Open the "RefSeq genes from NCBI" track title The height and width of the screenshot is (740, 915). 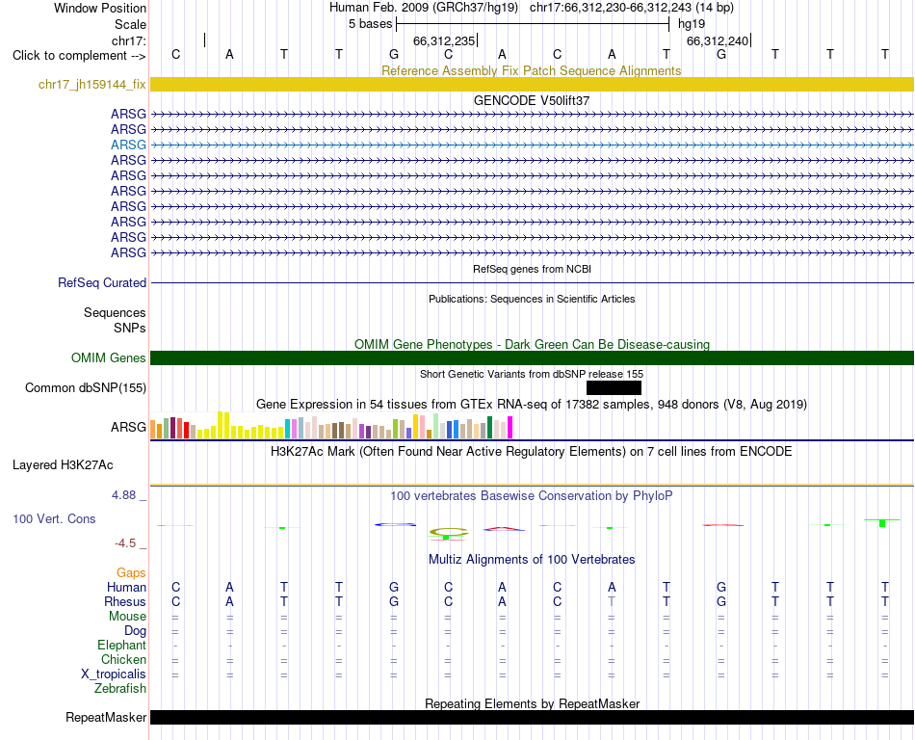pos(532,269)
